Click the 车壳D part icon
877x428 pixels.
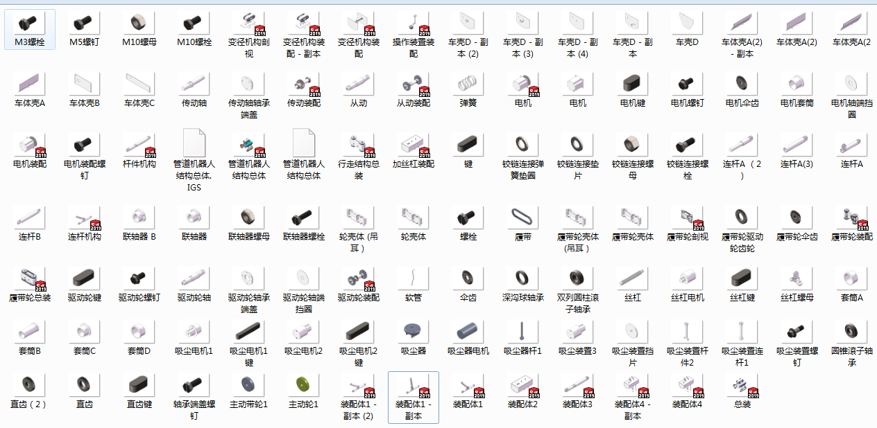coord(688,24)
